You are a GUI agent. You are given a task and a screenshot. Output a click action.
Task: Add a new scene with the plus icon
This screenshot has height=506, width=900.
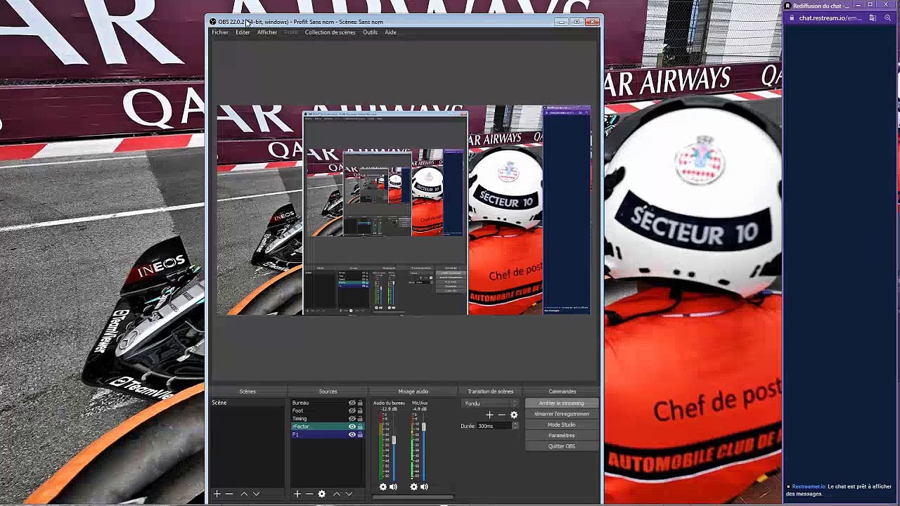(217, 494)
